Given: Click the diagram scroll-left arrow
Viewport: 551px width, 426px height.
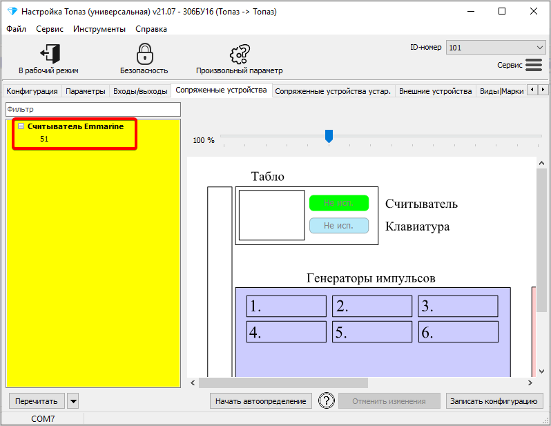Looking at the screenshot, I should (x=193, y=383).
